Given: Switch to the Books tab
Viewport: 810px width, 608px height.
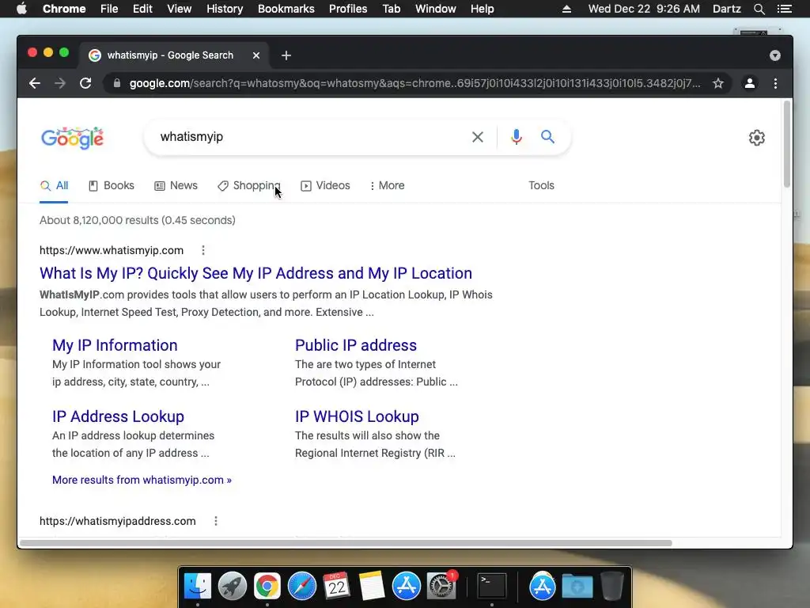Looking at the screenshot, I should [112, 185].
